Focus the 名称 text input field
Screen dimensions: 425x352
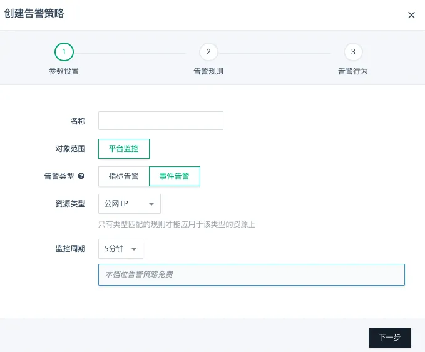[161, 121]
